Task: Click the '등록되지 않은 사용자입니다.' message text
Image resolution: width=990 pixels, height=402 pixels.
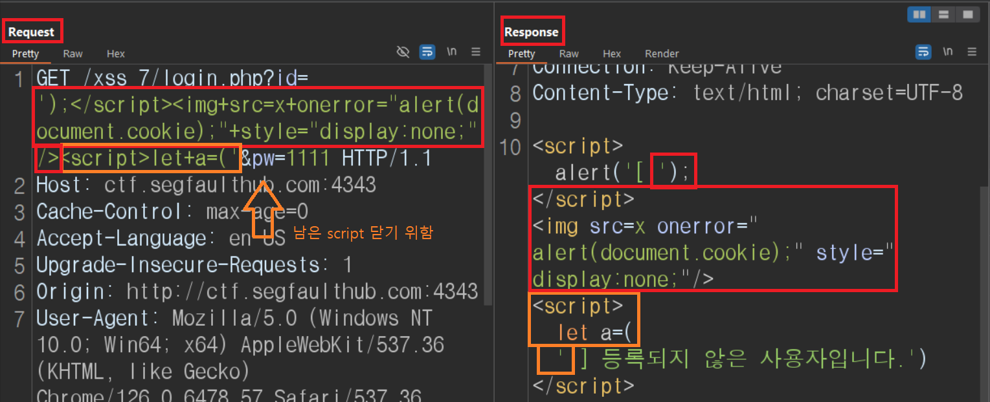Action: [x=751, y=359]
